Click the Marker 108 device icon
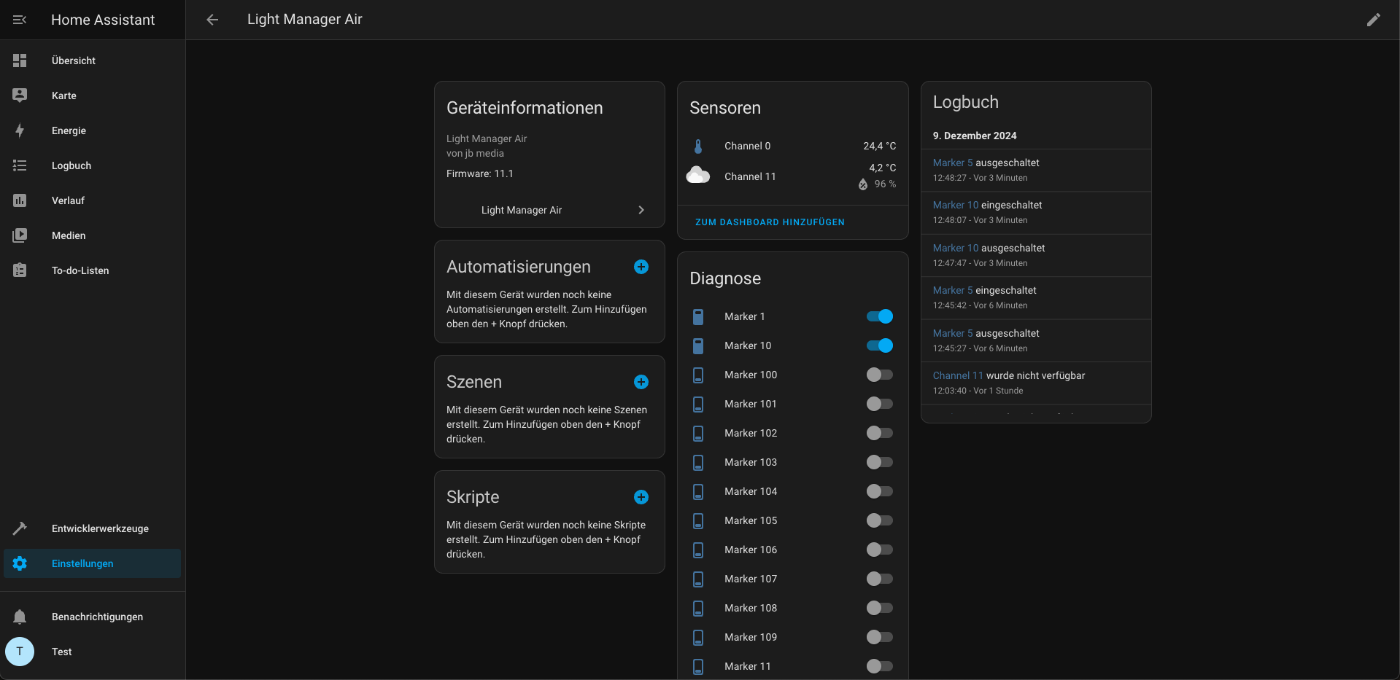The height and width of the screenshot is (680, 1400). [698, 608]
